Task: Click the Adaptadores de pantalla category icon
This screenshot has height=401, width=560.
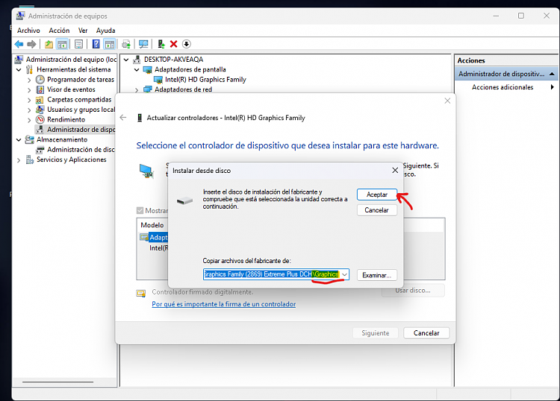Action: [148, 69]
